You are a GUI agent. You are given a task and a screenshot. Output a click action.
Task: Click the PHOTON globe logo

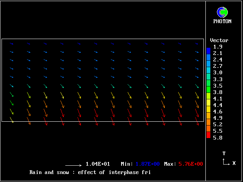click(x=222, y=13)
